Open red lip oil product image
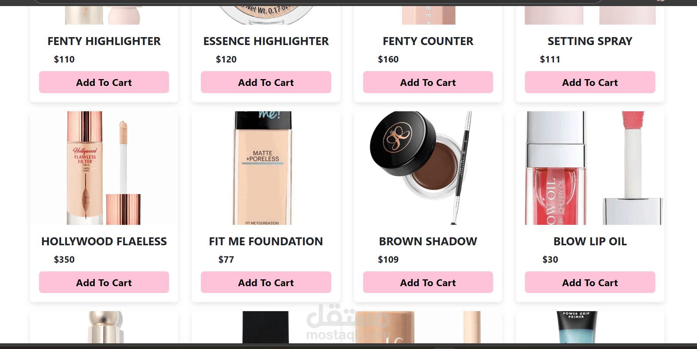This screenshot has width=697, height=349. tap(590, 168)
